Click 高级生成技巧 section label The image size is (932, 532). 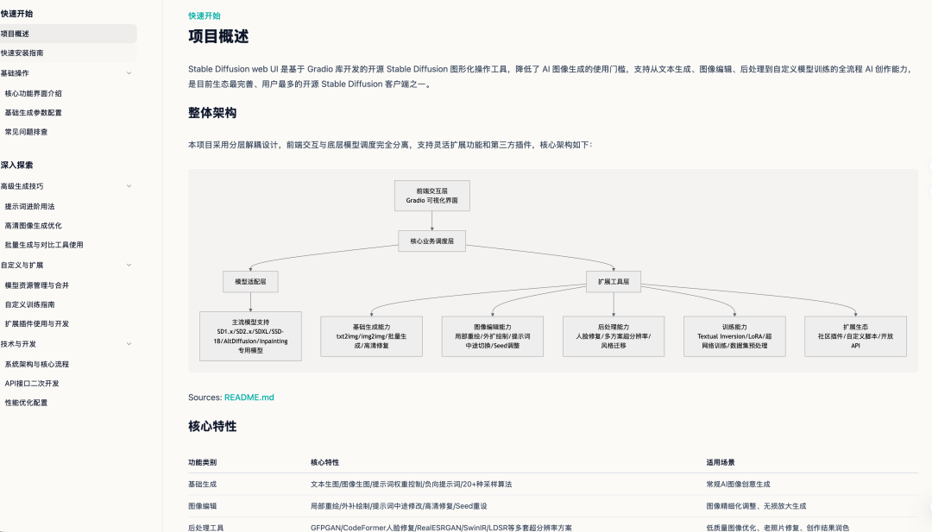tap(22, 186)
